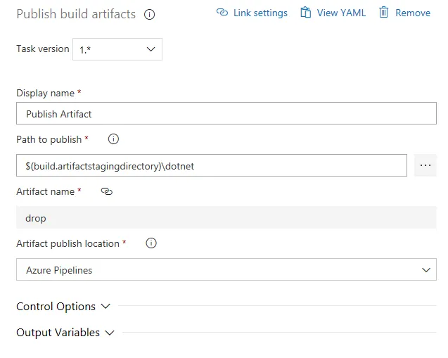Click the info icon beside Publish build artifacts title
The height and width of the screenshot is (358, 448).
149,14
